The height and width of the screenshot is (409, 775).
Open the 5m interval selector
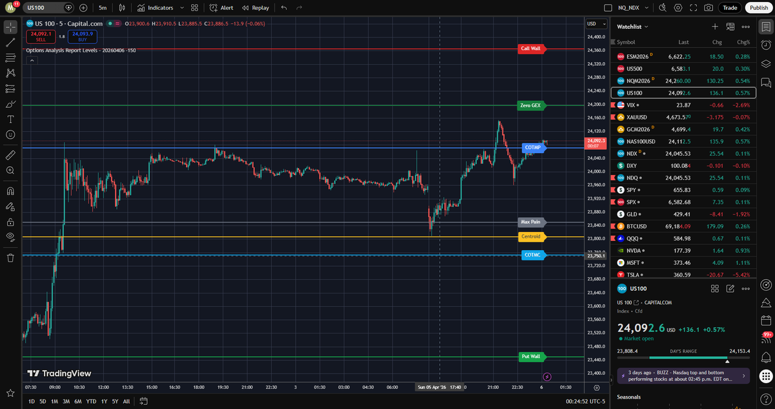pyautogui.click(x=103, y=8)
